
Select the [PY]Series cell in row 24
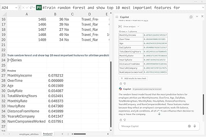27,60
